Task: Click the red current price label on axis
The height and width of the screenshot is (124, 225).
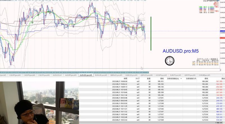Action: pyautogui.click(x=222, y=38)
